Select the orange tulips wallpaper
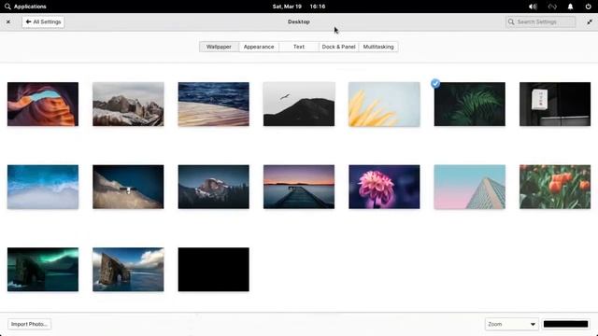Viewport: 598px width, 336px height. click(x=555, y=187)
